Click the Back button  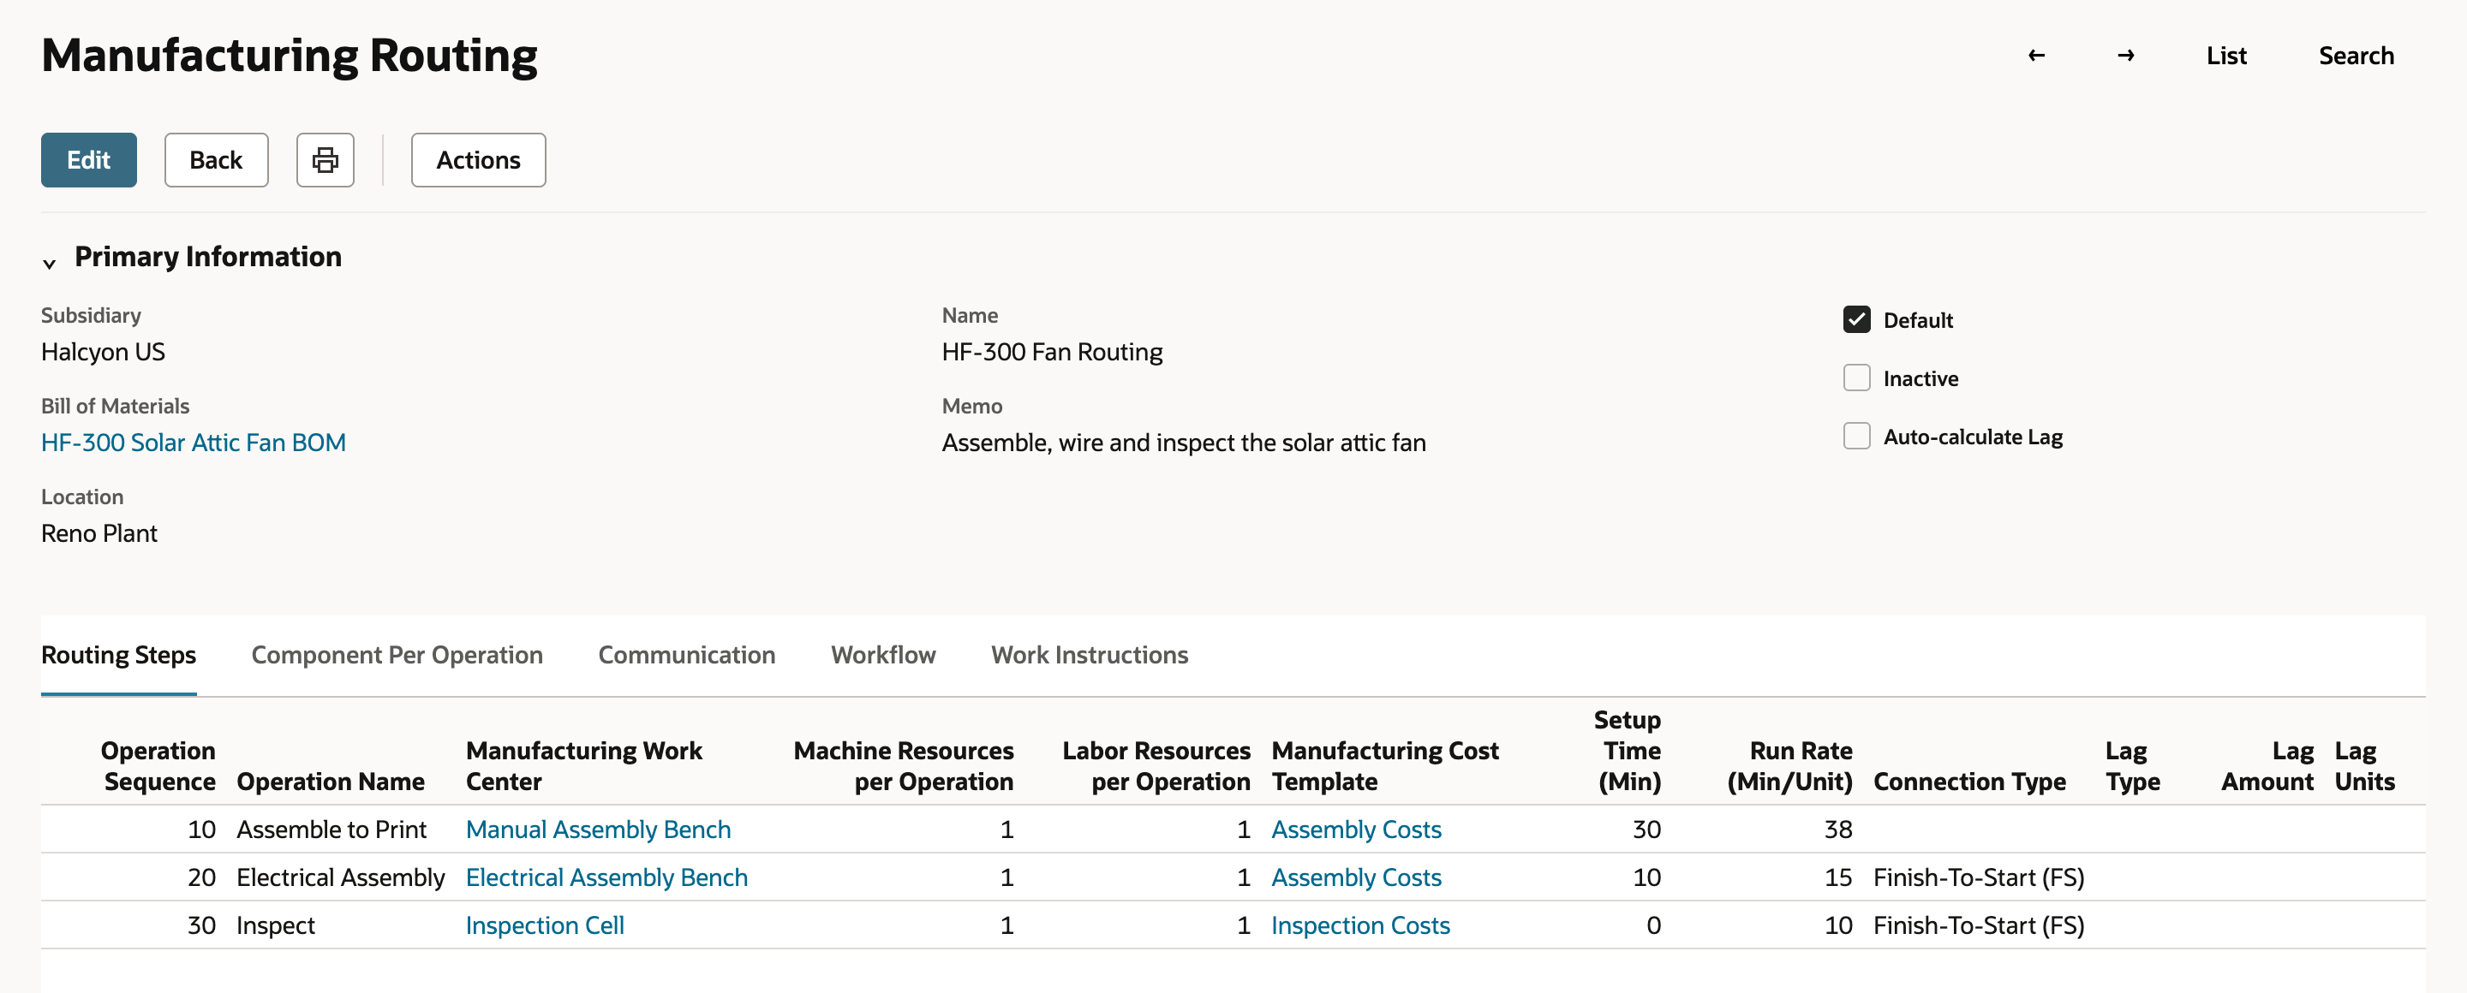[x=216, y=160]
